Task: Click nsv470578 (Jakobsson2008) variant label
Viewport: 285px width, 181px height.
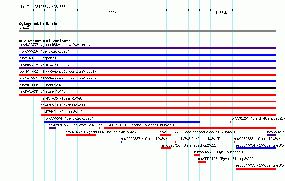Action: coord(64,105)
